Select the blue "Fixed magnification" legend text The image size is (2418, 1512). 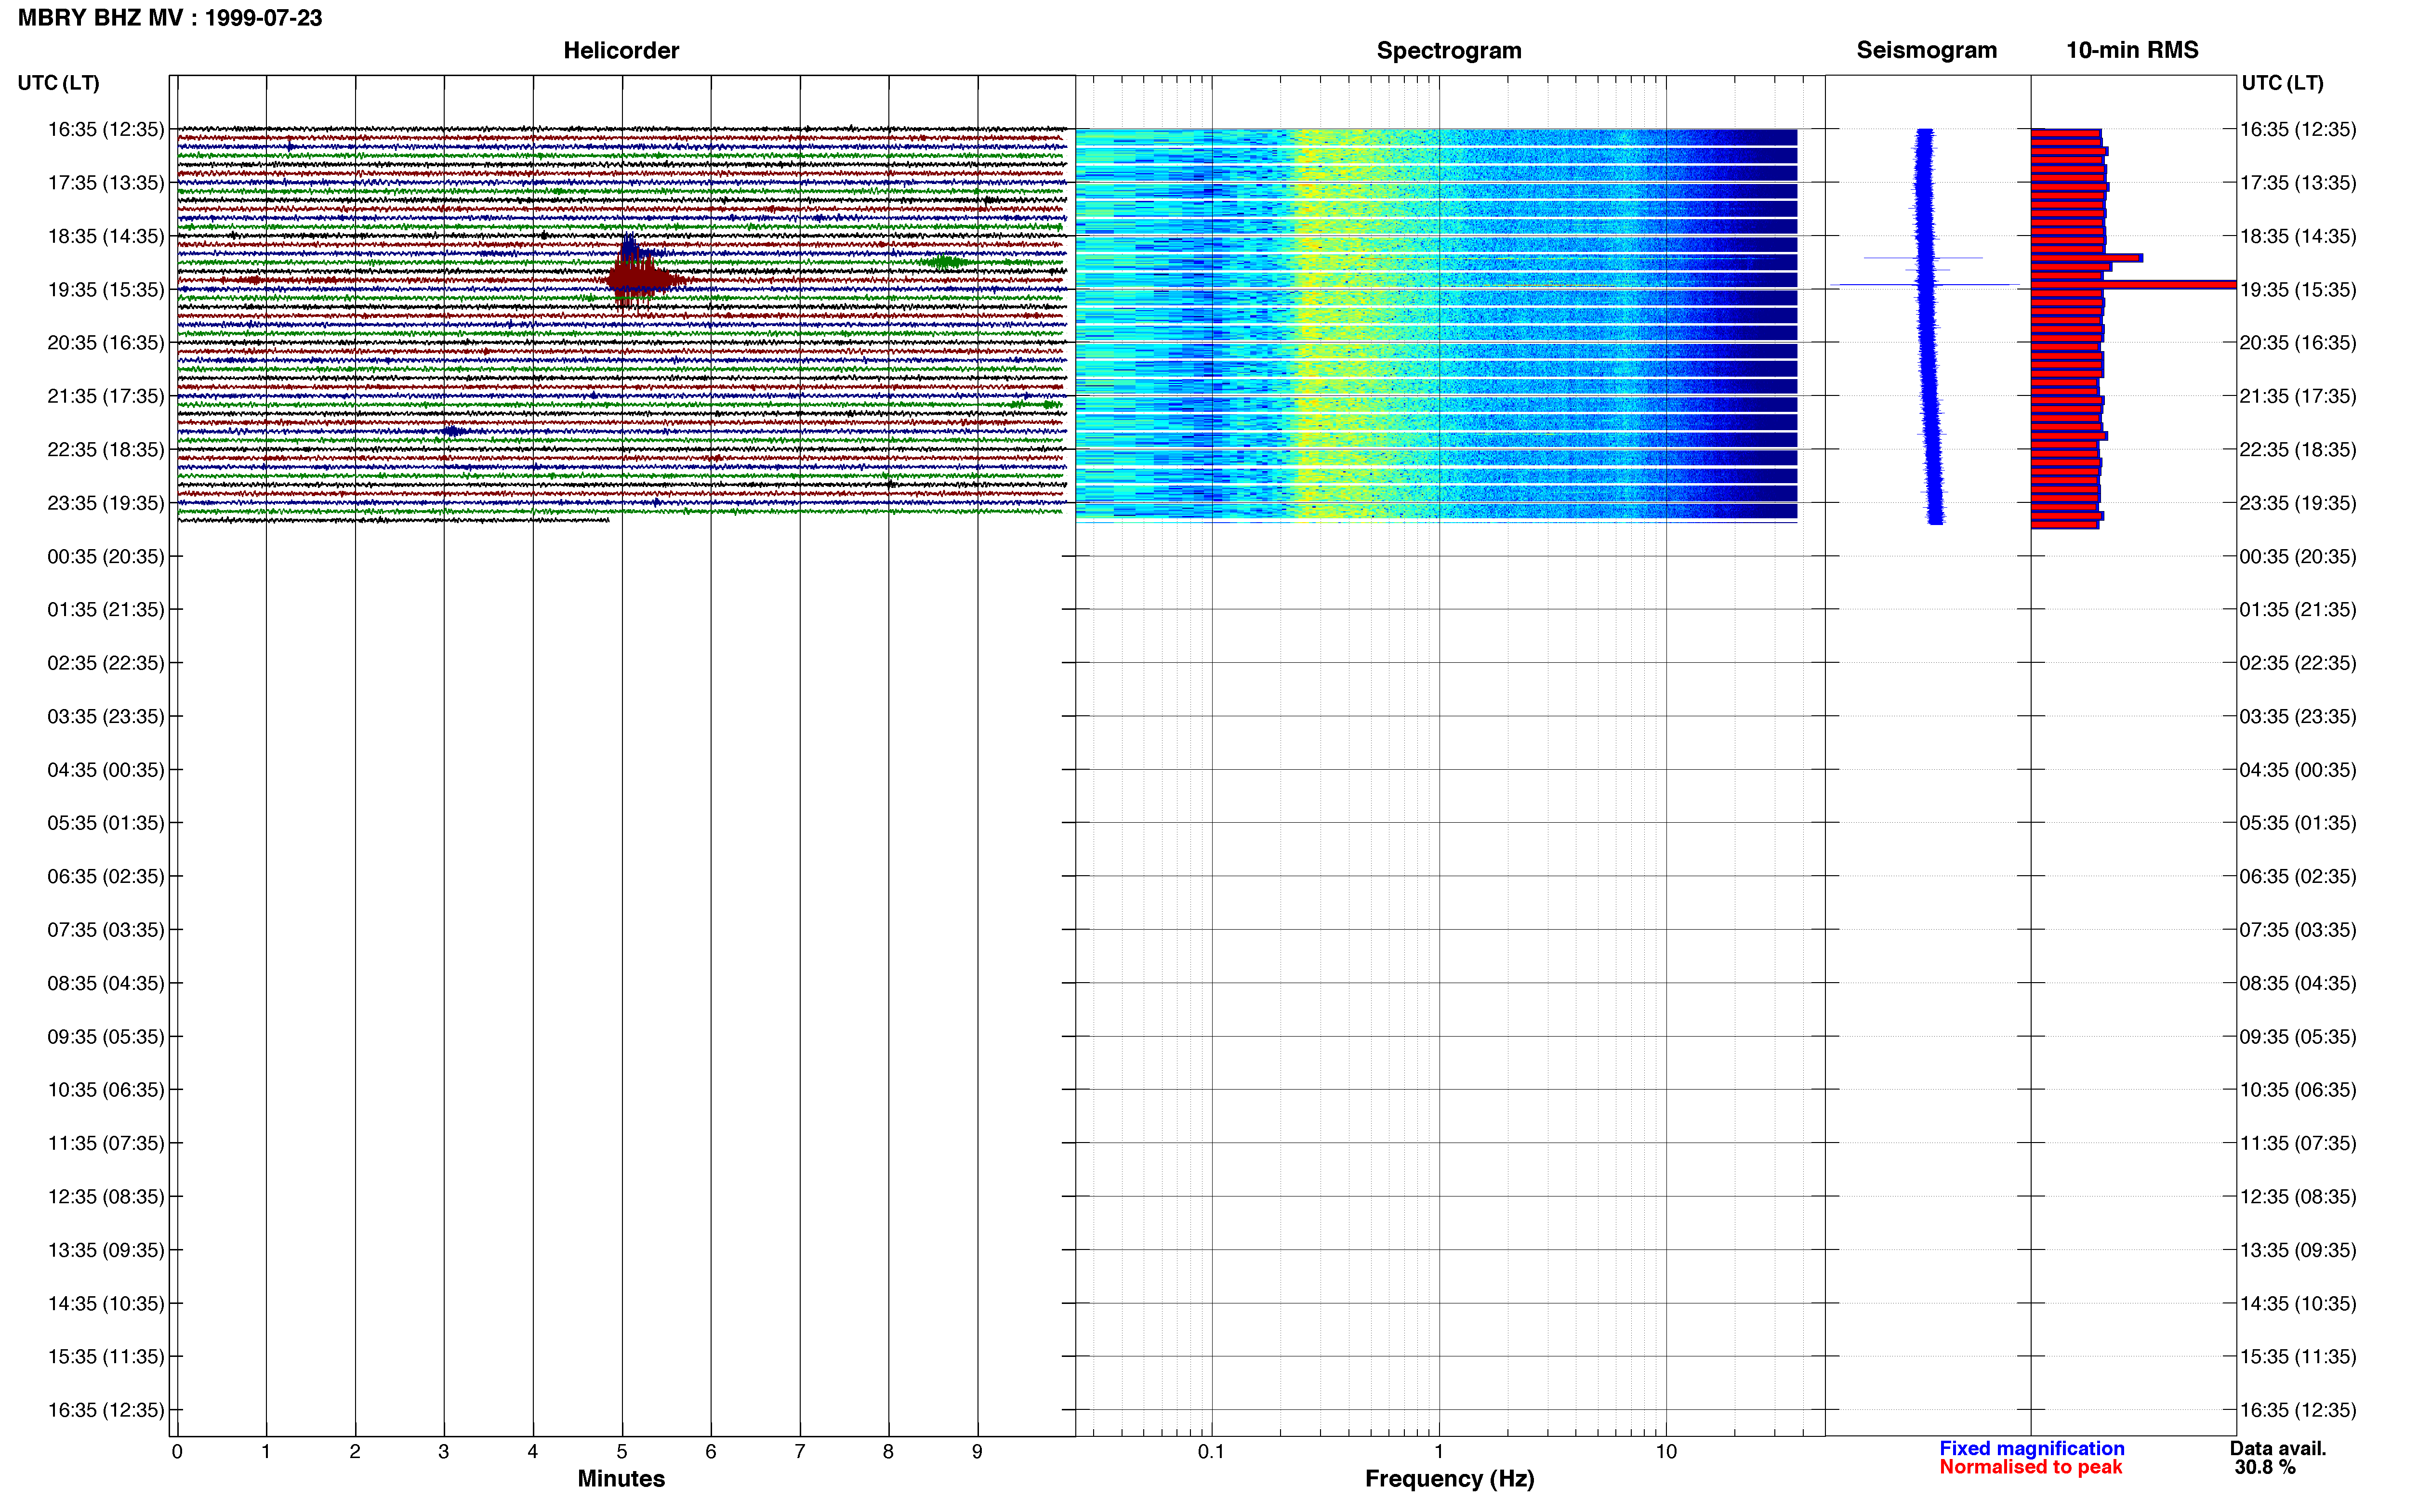point(2031,1448)
